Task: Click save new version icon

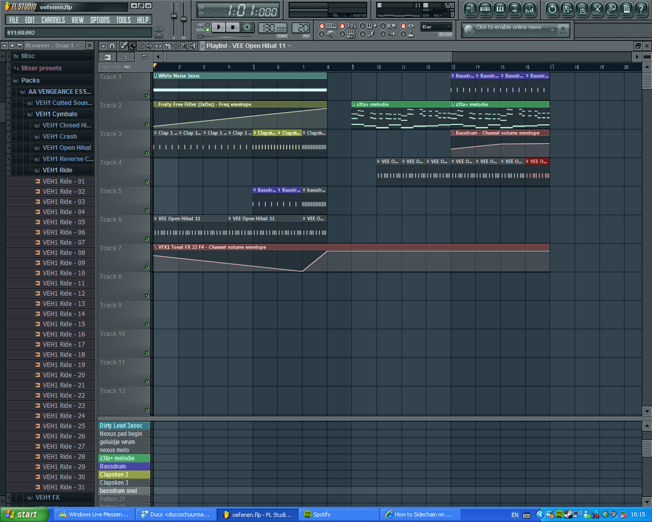Action: point(567,9)
